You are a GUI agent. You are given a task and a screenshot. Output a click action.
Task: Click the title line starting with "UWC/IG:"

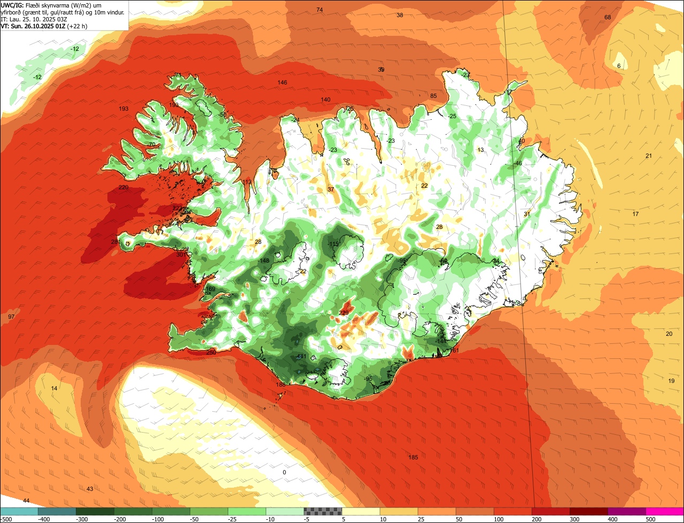pos(51,5)
